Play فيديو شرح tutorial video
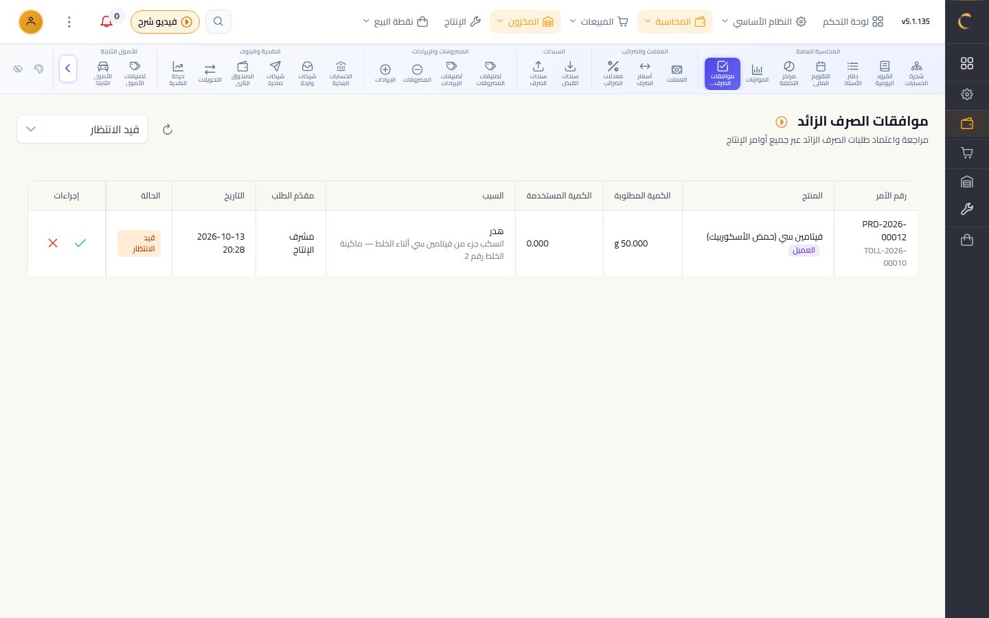This screenshot has height=618, width=989. [x=165, y=22]
